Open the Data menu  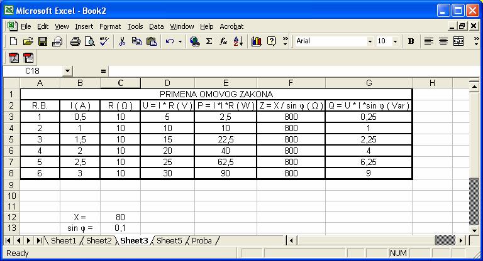157,26
